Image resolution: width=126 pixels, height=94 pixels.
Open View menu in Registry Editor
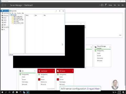[15, 13]
